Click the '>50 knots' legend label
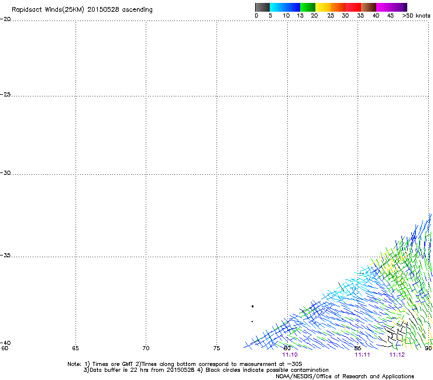The height and width of the screenshot is (380, 433). coord(416,16)
